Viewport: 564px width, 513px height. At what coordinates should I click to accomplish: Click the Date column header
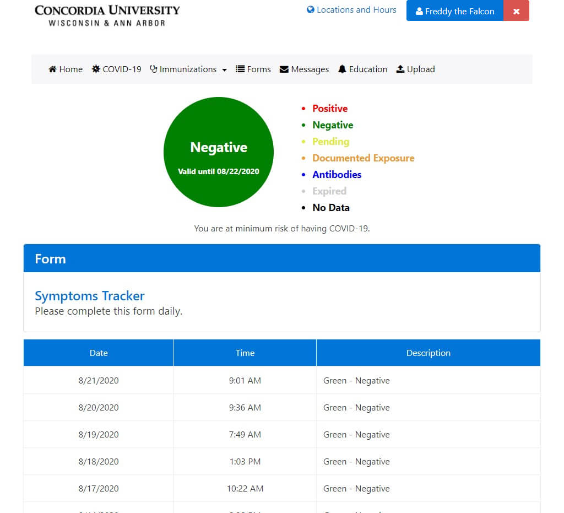click(99, 353)
